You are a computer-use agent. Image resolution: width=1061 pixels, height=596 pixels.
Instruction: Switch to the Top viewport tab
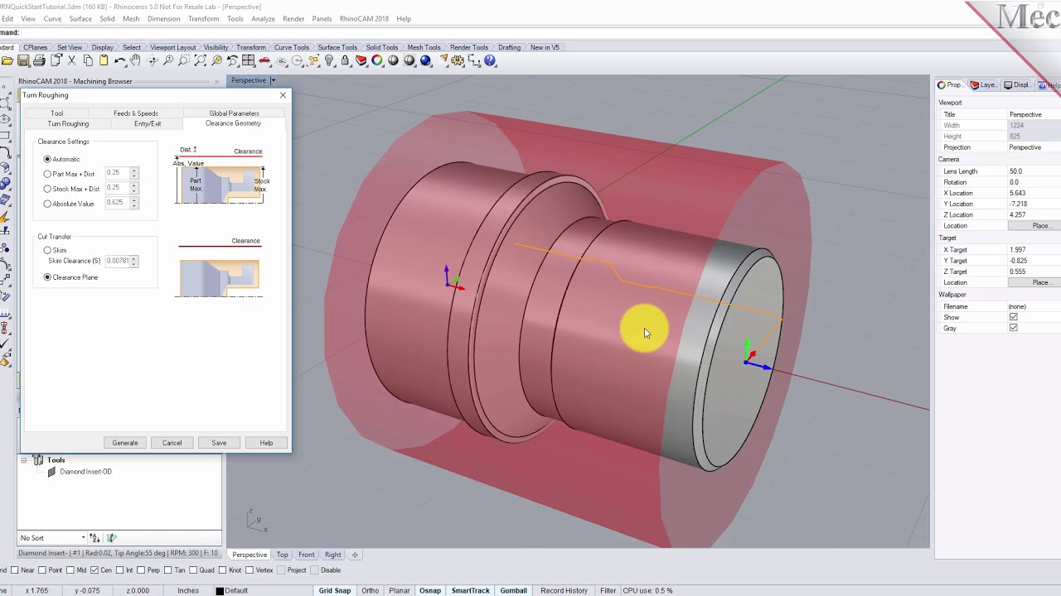283,555
